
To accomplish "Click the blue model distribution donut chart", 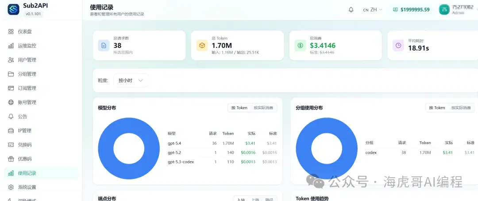I will (x=129, y=149).
